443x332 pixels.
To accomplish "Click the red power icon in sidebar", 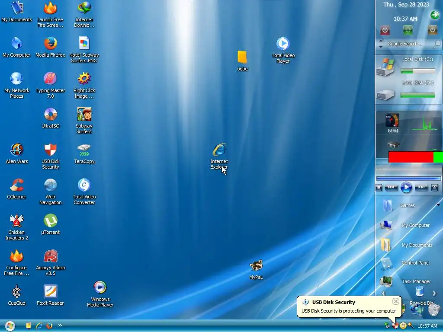I will coord(385,30).
